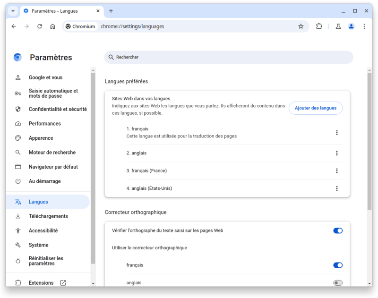Disable spell check for web page text
Screen dimensions: 378x298
[337, 230]
